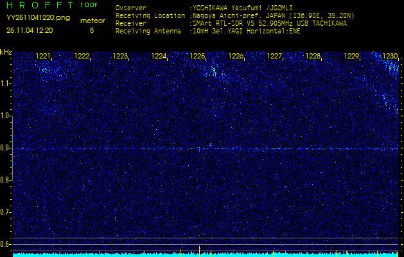Select the 1223 time marker
Screen dimensions: 404x257
tap(120, 57)
